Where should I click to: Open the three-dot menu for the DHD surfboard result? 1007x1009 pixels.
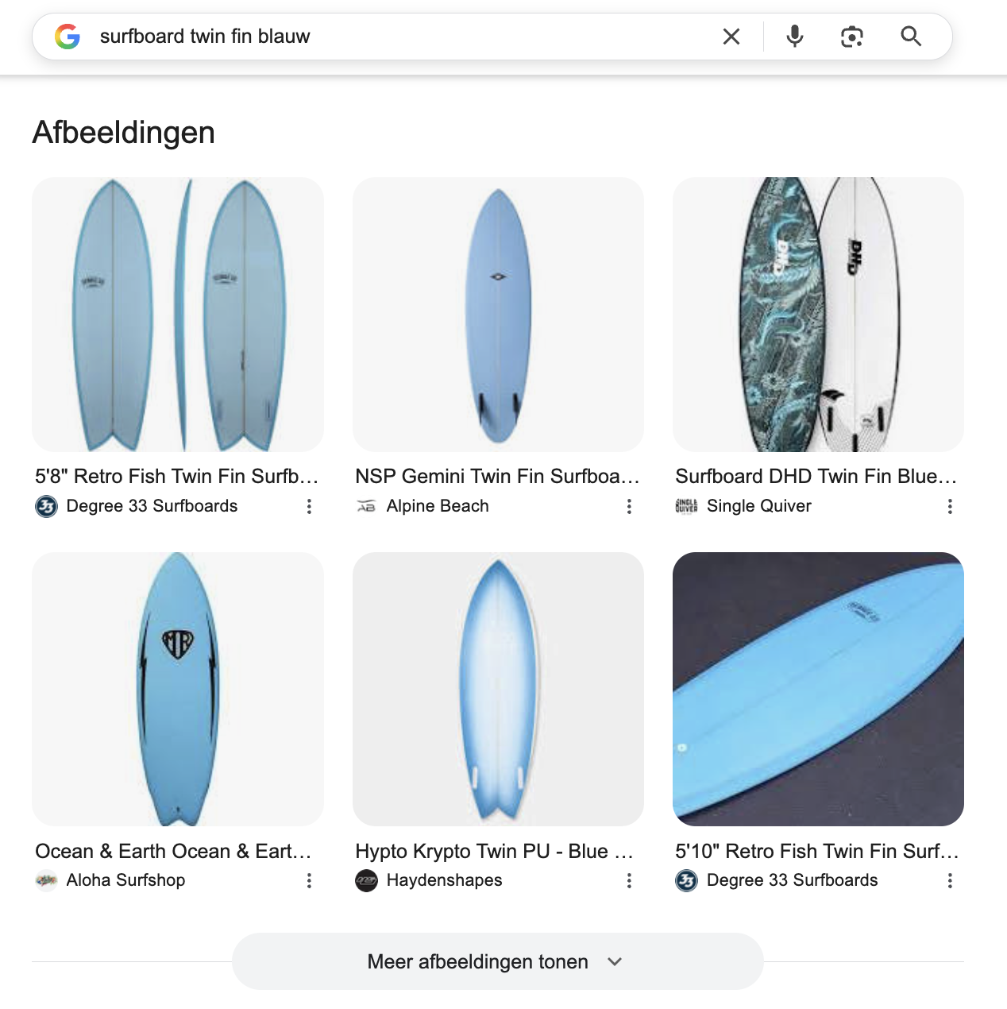[x=950, y=506]
